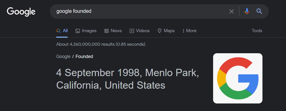Click the Images tab picture icon
The image size is (286, 111).
tap(78, 31)
